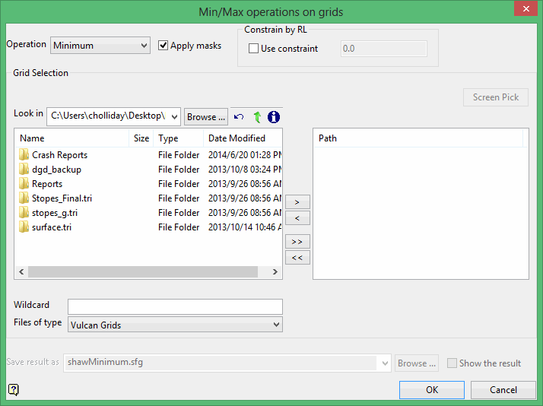Sort files by the Name column header
Screen dimensions: 543x406
coord(72,138)
